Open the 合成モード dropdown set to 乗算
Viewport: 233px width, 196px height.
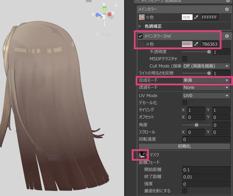click(206, 80)
